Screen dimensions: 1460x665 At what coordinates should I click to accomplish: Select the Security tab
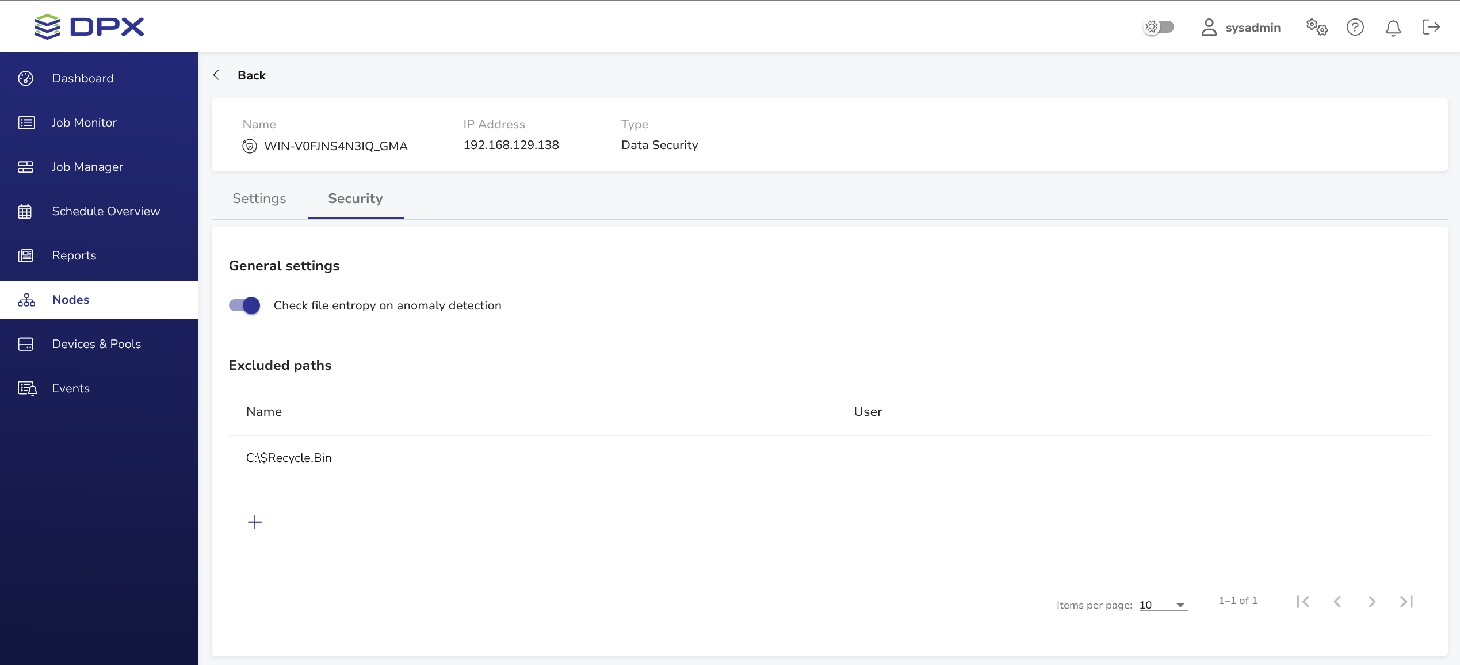point(355,198)
